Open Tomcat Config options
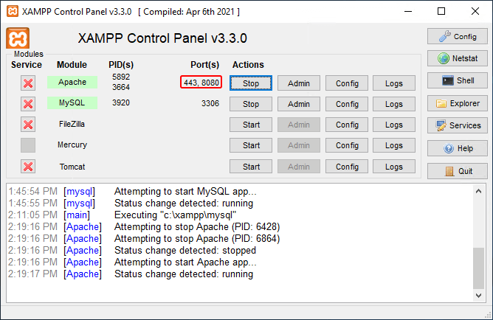 coord(347,167)
